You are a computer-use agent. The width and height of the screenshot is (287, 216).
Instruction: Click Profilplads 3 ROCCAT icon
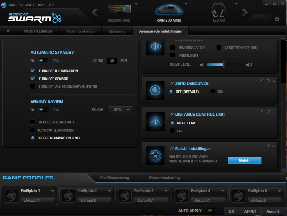click(x=125, y=196)
